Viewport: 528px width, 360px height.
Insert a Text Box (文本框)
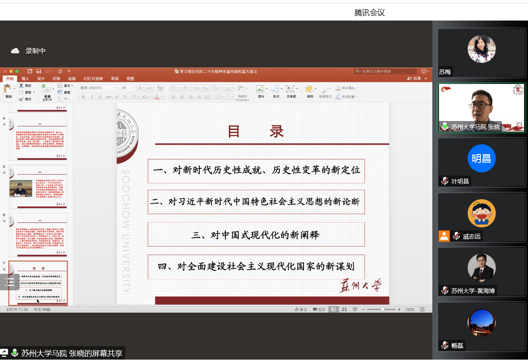(291, 89)
